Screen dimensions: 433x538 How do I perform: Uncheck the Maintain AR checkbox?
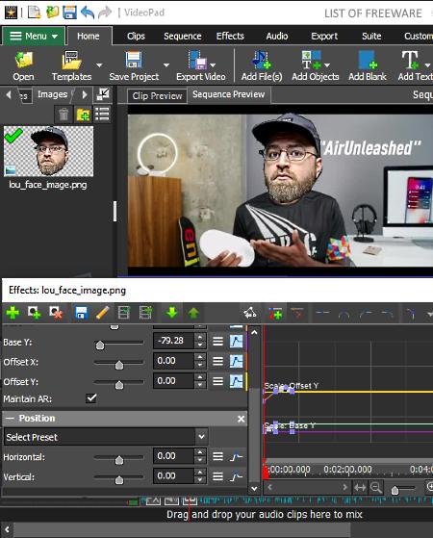coord(91,398)
